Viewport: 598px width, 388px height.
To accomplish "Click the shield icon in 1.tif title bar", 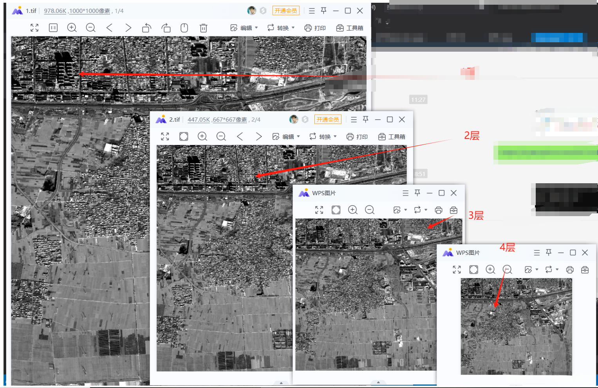I will [263, 11].
